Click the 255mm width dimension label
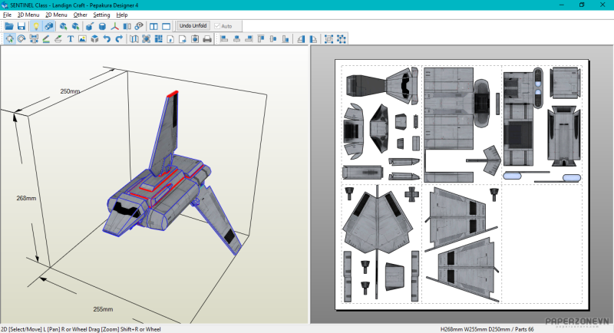The height and width of the screenshot is (333, 614). tap(103, 309)
